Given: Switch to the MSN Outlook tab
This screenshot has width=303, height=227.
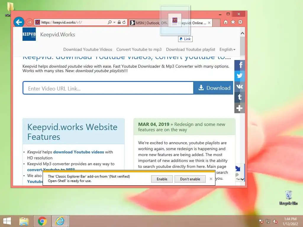Looking at the screenshot, I should 149,23.
